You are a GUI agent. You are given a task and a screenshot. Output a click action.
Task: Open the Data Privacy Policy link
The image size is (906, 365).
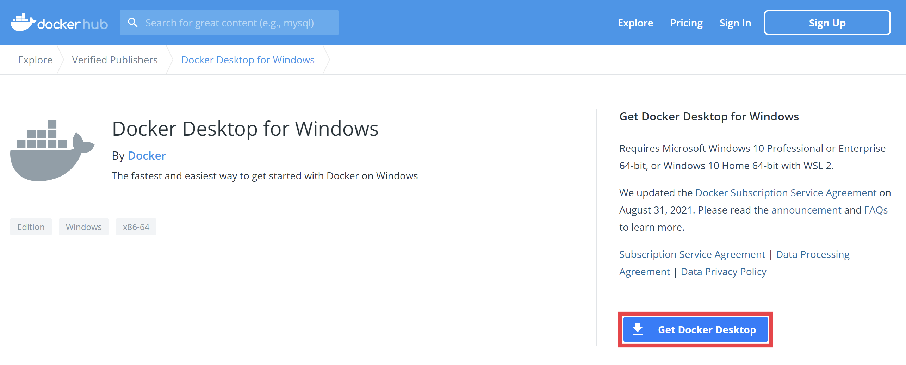(x=724, y=272)
